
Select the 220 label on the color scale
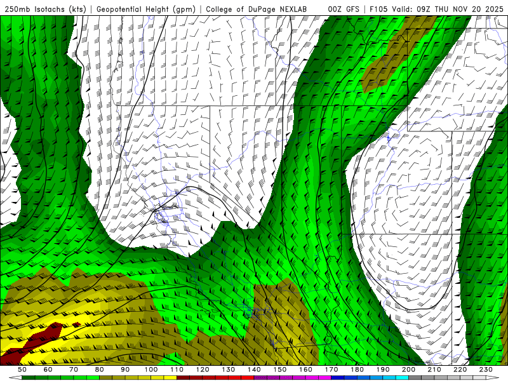(460, 370)
